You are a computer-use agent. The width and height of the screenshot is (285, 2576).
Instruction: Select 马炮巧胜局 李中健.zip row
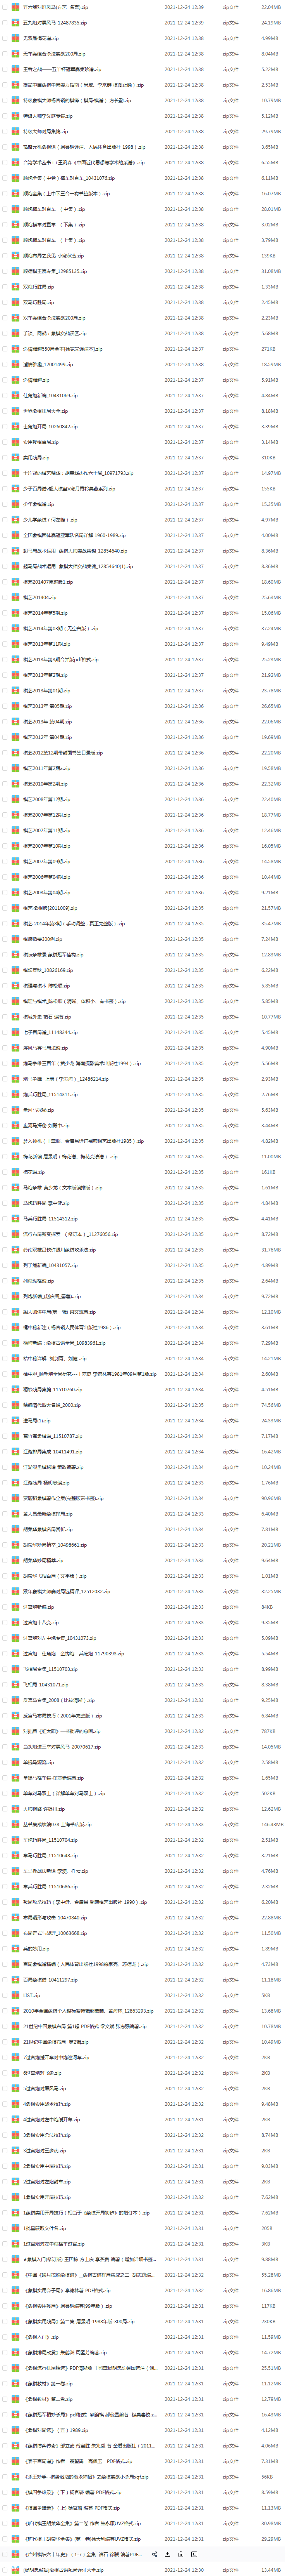142,1203
